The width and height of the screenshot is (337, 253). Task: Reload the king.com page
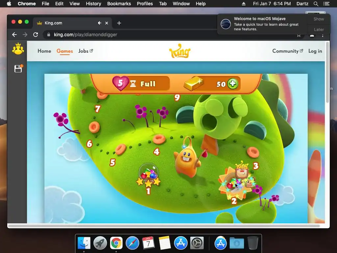[x=36, y=35]
